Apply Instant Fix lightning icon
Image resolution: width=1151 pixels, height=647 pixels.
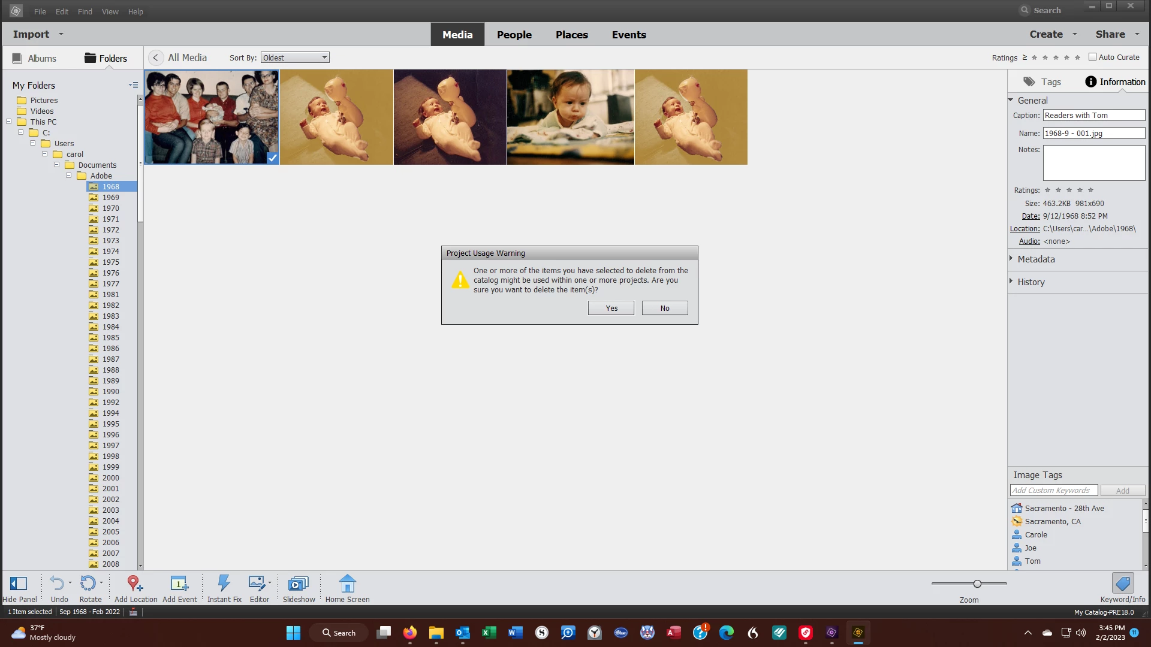point(224,583)
